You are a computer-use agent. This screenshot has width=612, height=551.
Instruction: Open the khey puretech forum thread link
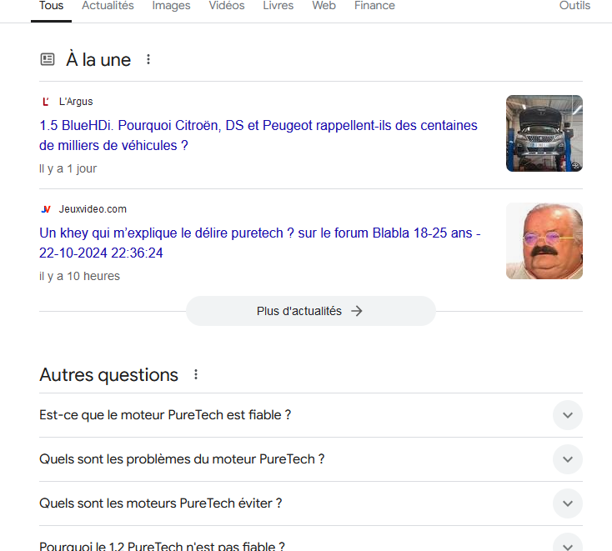pos(259,243)
